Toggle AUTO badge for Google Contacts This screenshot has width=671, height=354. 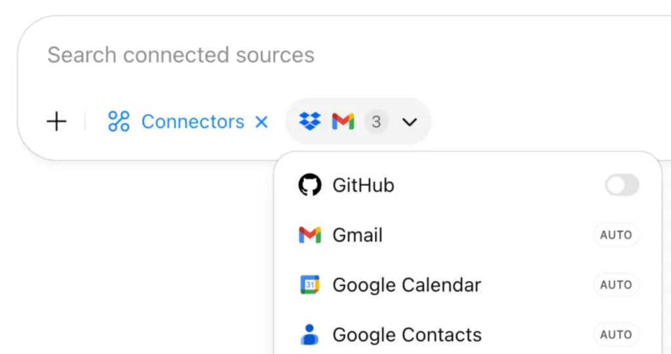tap(616, 334)
